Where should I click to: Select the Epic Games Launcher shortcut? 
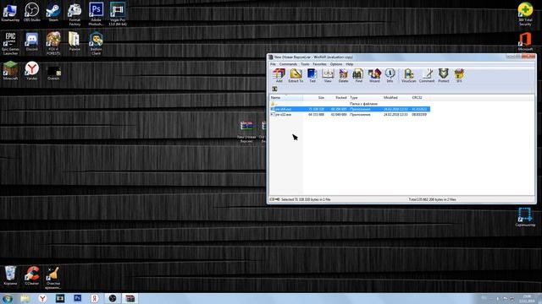click(x=10, y=43)
